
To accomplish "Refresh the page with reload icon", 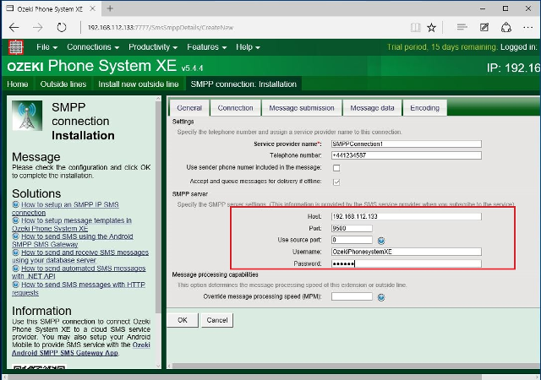I will tap(62, 28).
